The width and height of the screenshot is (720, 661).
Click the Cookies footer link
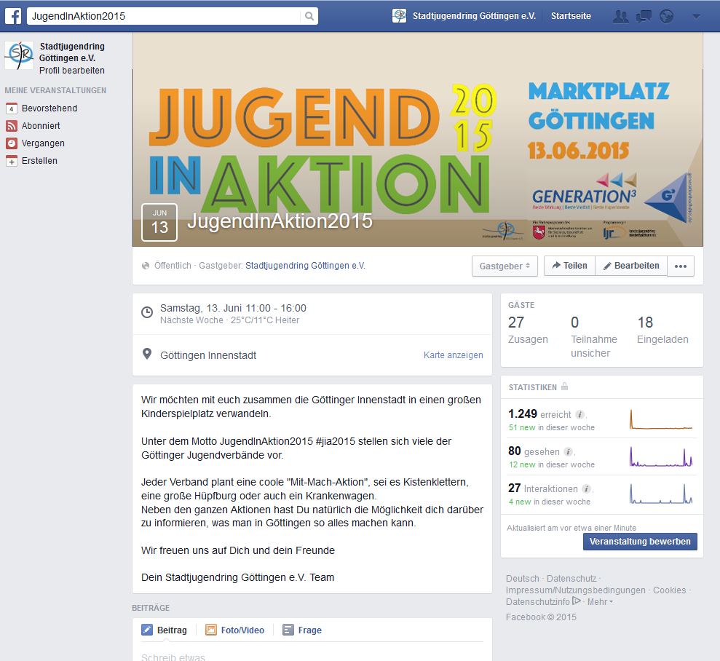point(670,590)
